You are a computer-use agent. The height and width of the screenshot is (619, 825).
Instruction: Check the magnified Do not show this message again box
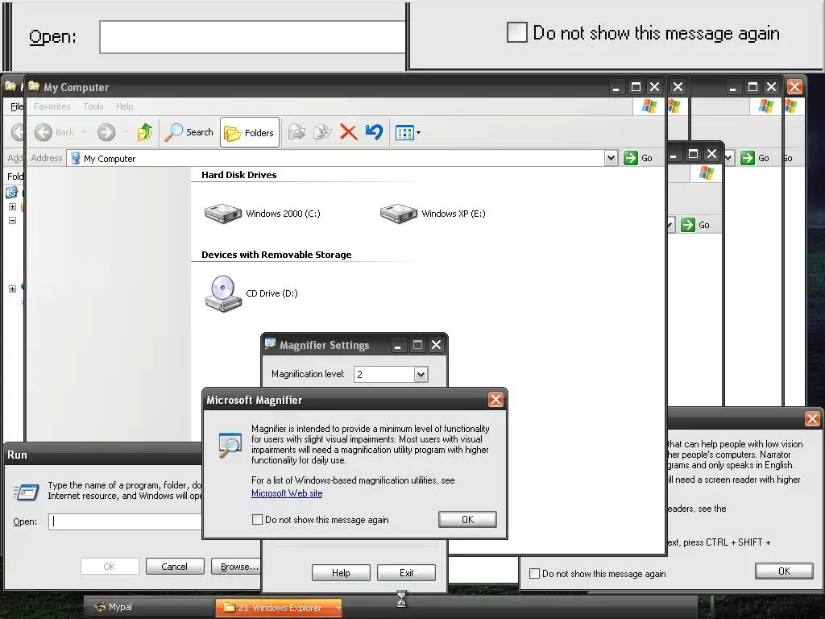click(516, 32)
